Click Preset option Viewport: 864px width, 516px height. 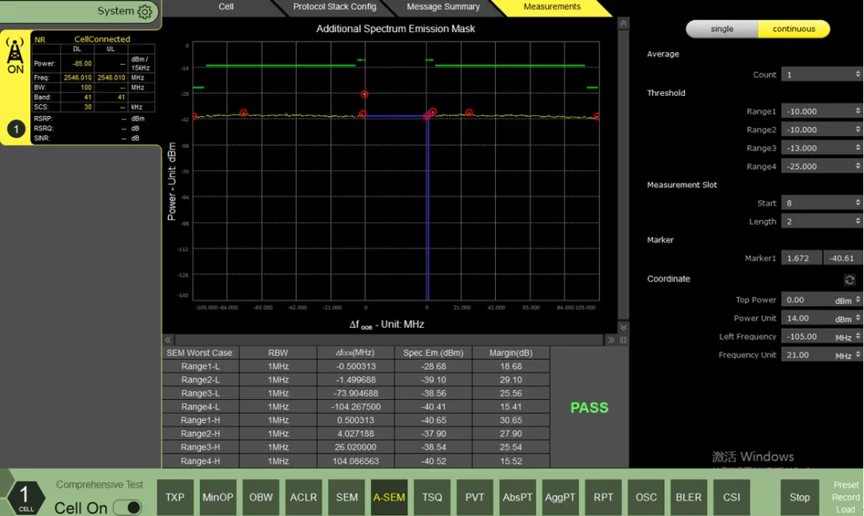pos(846,485)
